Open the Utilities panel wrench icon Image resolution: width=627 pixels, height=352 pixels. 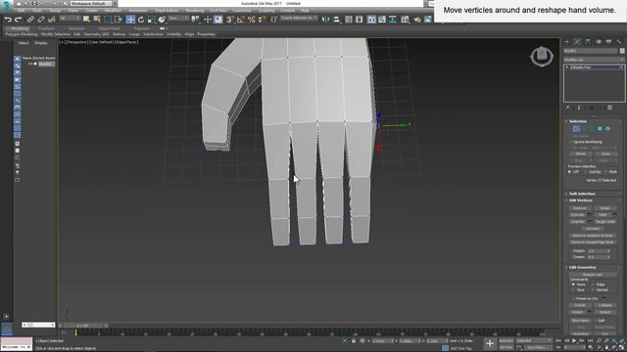(619, 41)
